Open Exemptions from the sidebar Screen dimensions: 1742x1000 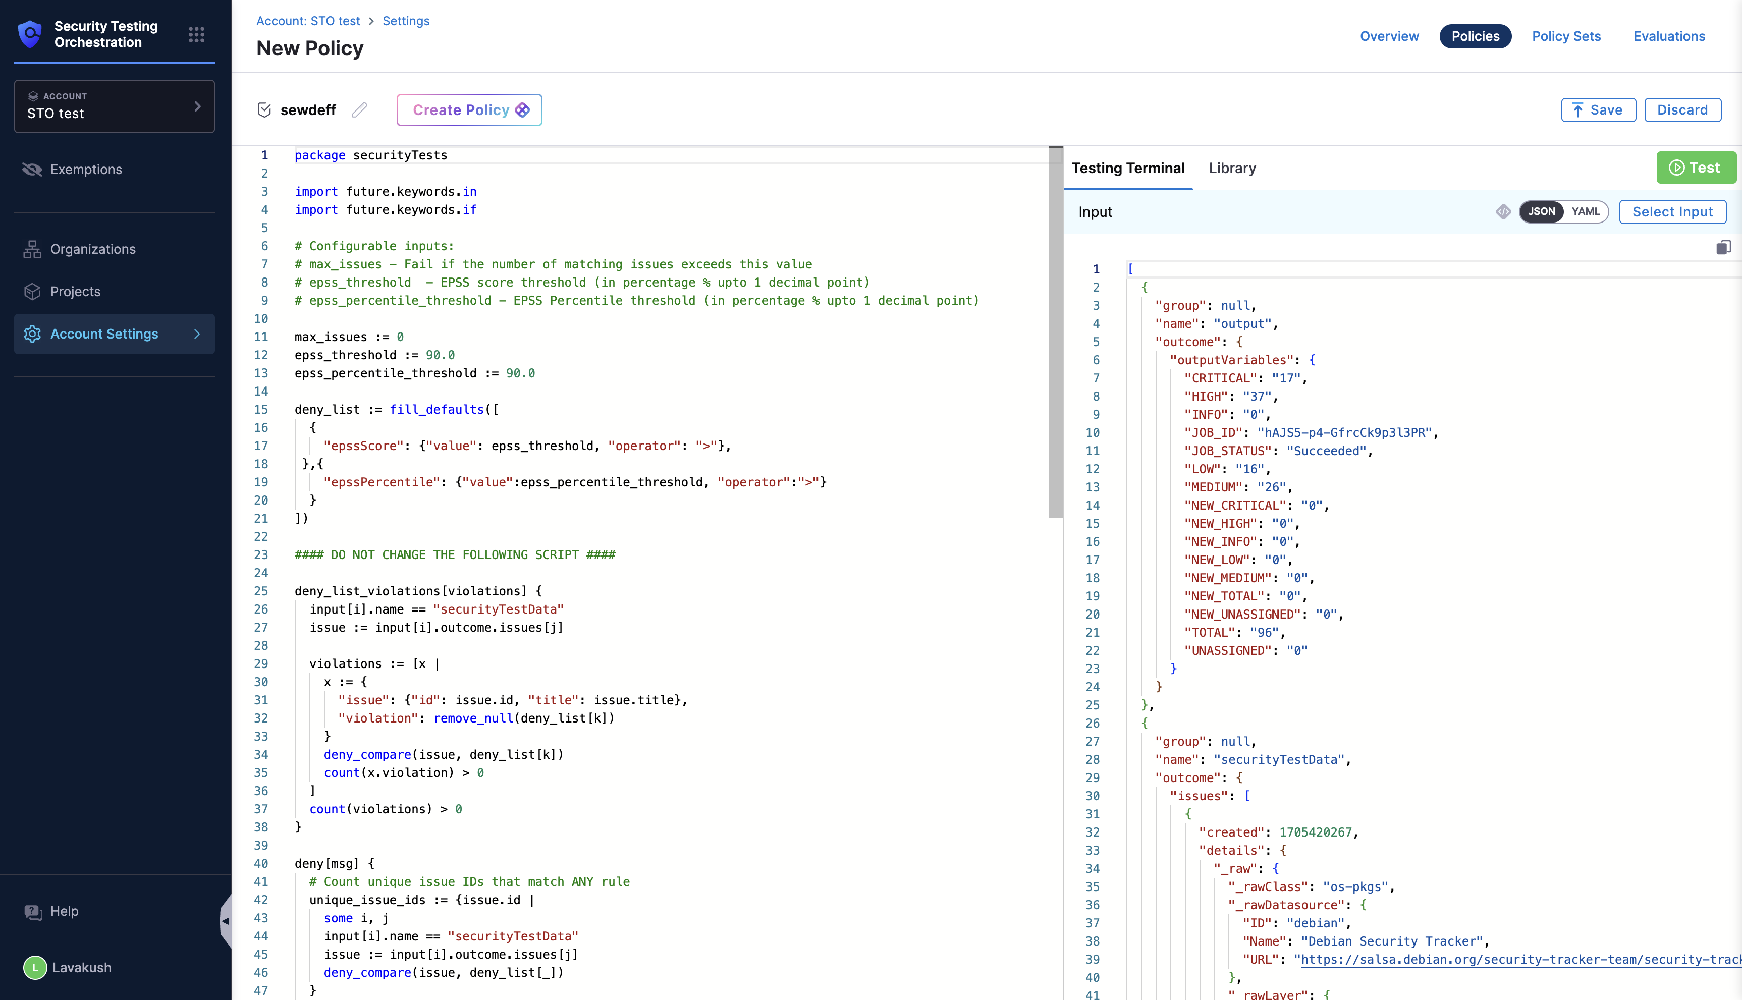click(86, 170)
